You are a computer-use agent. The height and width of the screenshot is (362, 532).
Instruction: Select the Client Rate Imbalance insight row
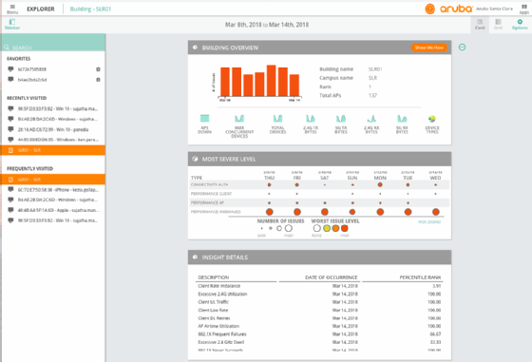[319, 286]
